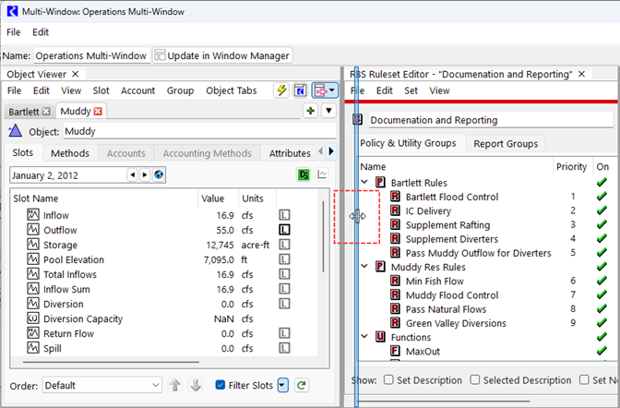Show previous object tabs with left arrow

(321, 152)
